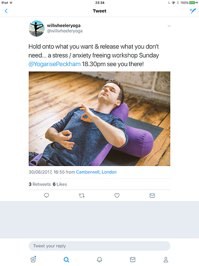This screenshot has width=199, height=266.
Task: Share tweet via envelope message icon
Action: [152, 195]
